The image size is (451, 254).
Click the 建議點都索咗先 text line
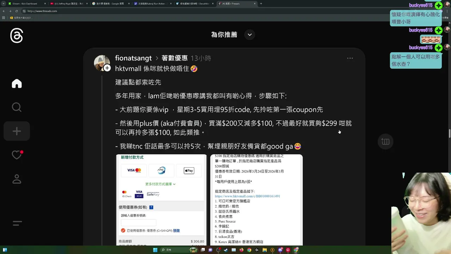click(138, 82)
